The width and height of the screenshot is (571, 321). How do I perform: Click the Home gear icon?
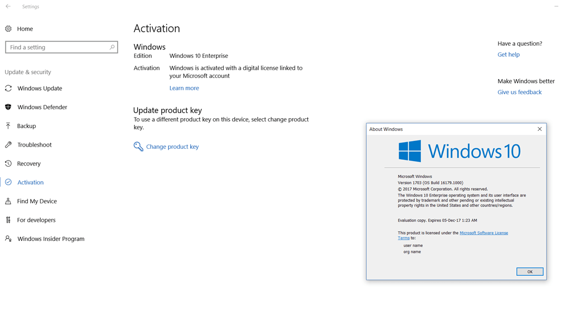click(8, 29)
